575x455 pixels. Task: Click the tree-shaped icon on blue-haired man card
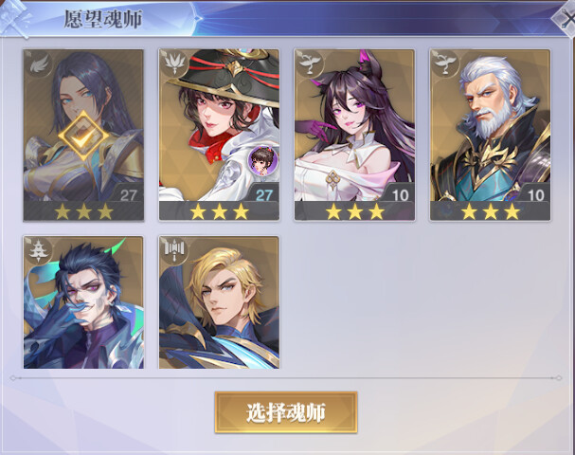[38, 250]
